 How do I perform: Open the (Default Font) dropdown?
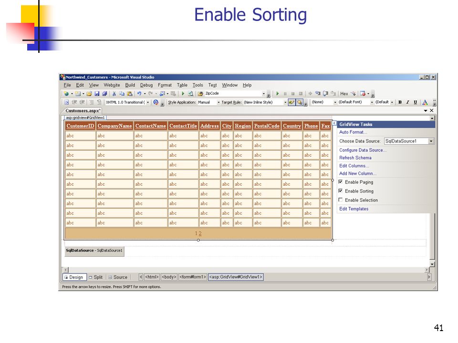point(372,102)
